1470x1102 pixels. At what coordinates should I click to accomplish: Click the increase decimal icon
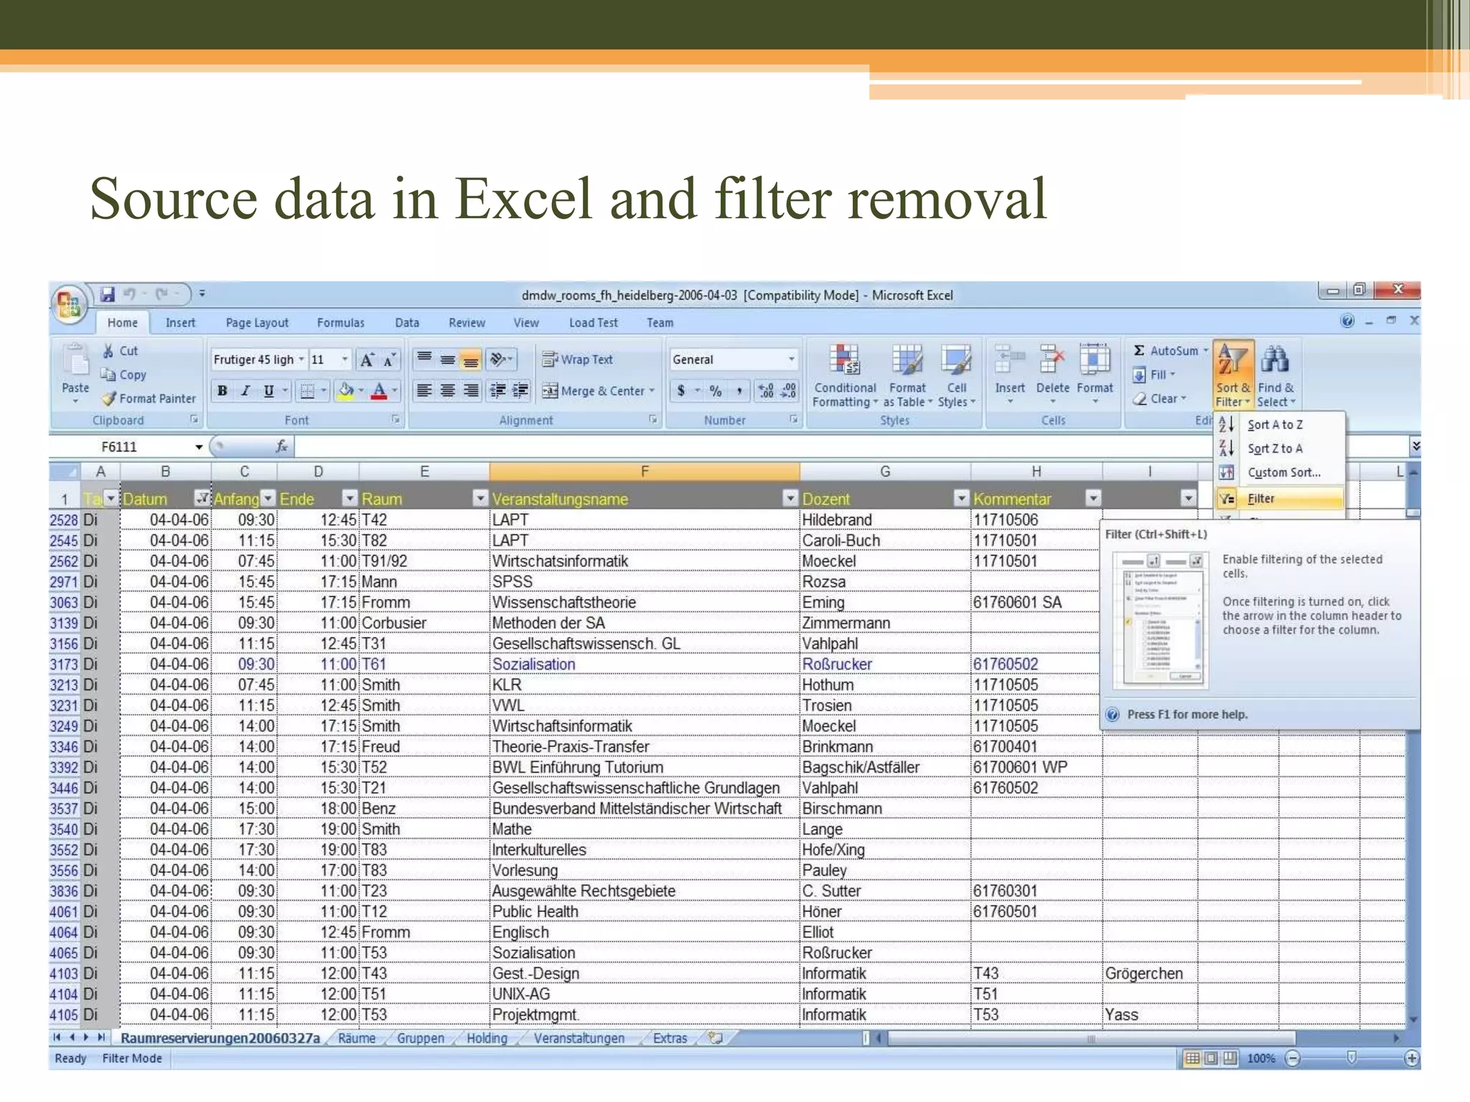coord(767,391)
